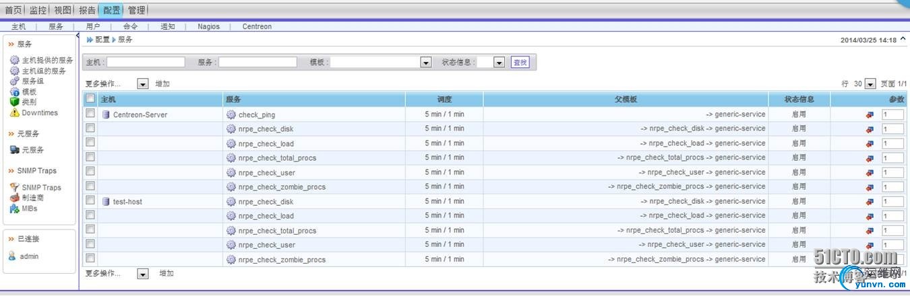Open the 配置 top menu
This screenshot has height=296, width=910.
[112, 10]
